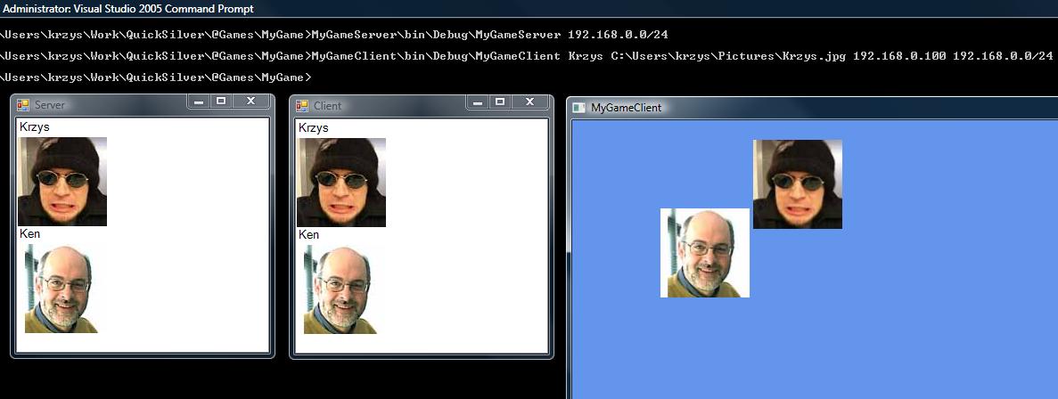Viewport: 1058px width, 399px height.
Task: Select Krzys's photo in the Server window
Action: [62, 182]
